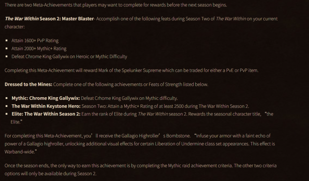Click 'Gallagio Highroller's Bombstone' reward text
The image size is (309, 181).
[x=156, y=136]
